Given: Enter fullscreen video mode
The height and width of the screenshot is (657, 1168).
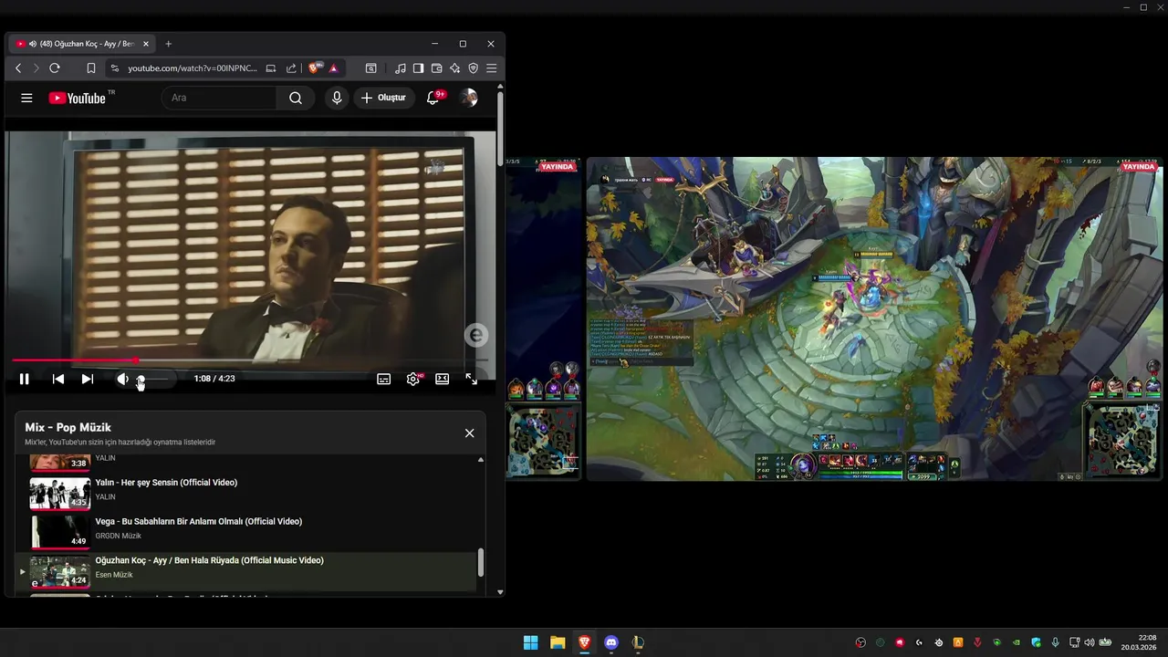Looking at the screenshot, I should tap(472, 379).
